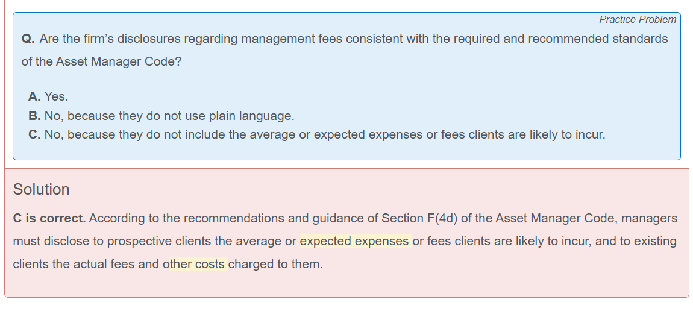Click the highlighted 'expected expenses' text
The image size is (693, 314).
pos(354,242)
